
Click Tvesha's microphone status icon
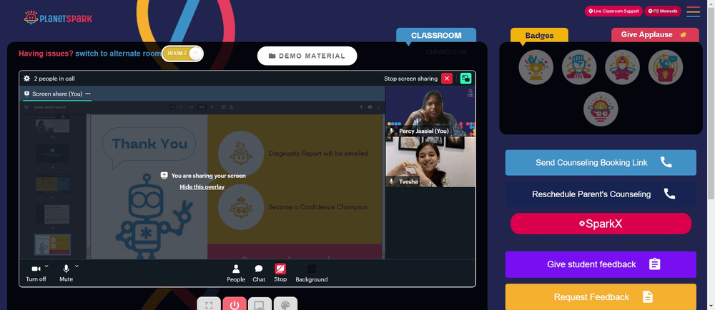pyautogui.click(x=391, y=181)
